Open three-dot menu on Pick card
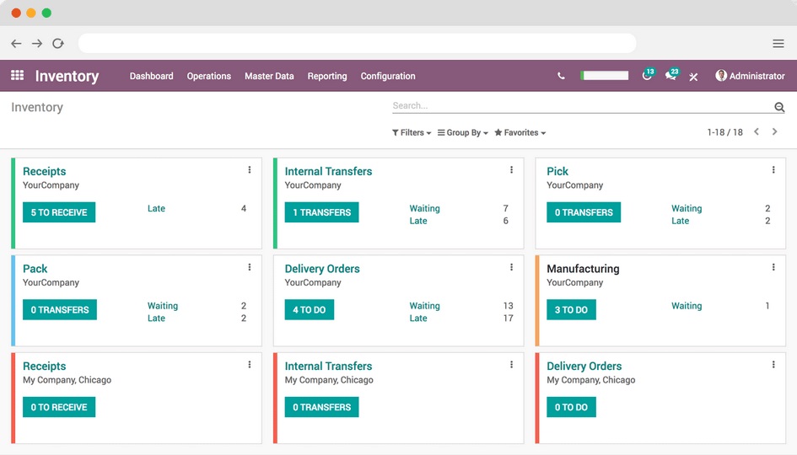This screenshot has height=455, width=797. [773, 170]
